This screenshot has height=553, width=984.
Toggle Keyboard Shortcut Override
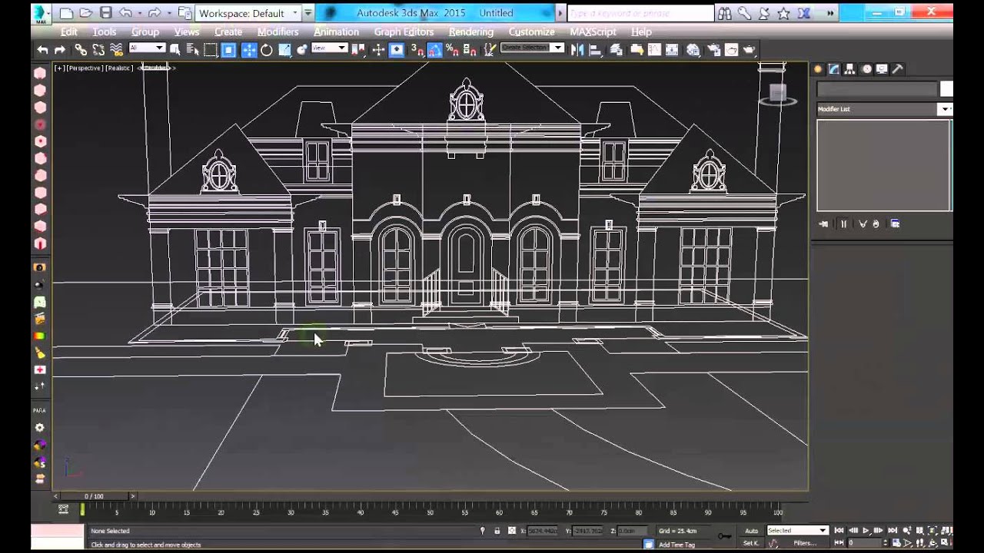397,50
